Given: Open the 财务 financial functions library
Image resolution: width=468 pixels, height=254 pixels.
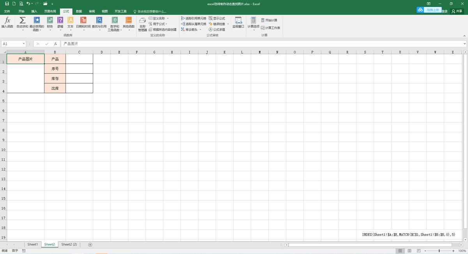Looking at the screenshot, I should coord(50,22).
